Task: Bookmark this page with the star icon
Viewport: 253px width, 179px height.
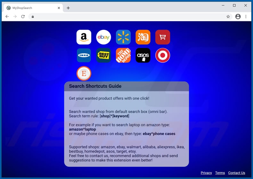Action: [x=228, y=16]
